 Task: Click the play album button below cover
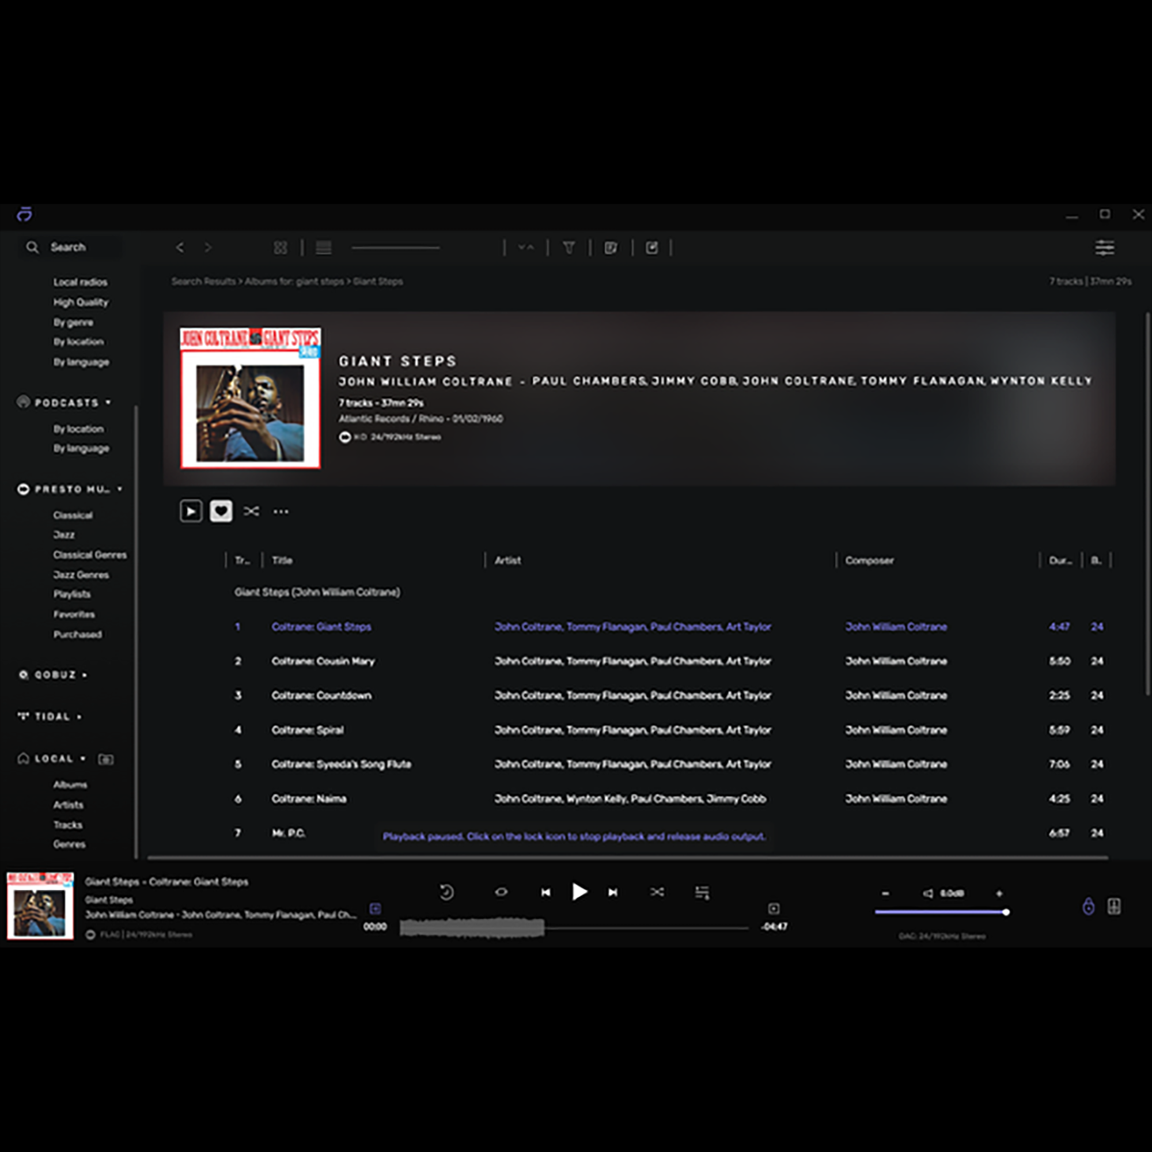click(x=191, y=511)
